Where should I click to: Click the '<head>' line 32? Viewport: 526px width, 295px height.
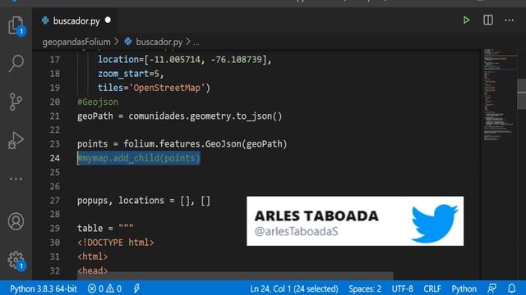point(93,270)
